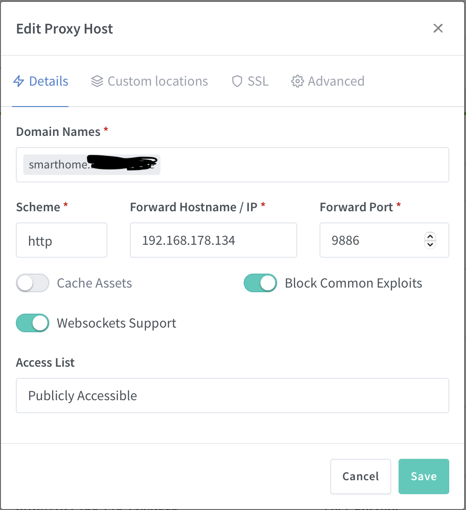Decrease the Forward Port value
This screenshot has height=510, width=466.
pos(430,244)
